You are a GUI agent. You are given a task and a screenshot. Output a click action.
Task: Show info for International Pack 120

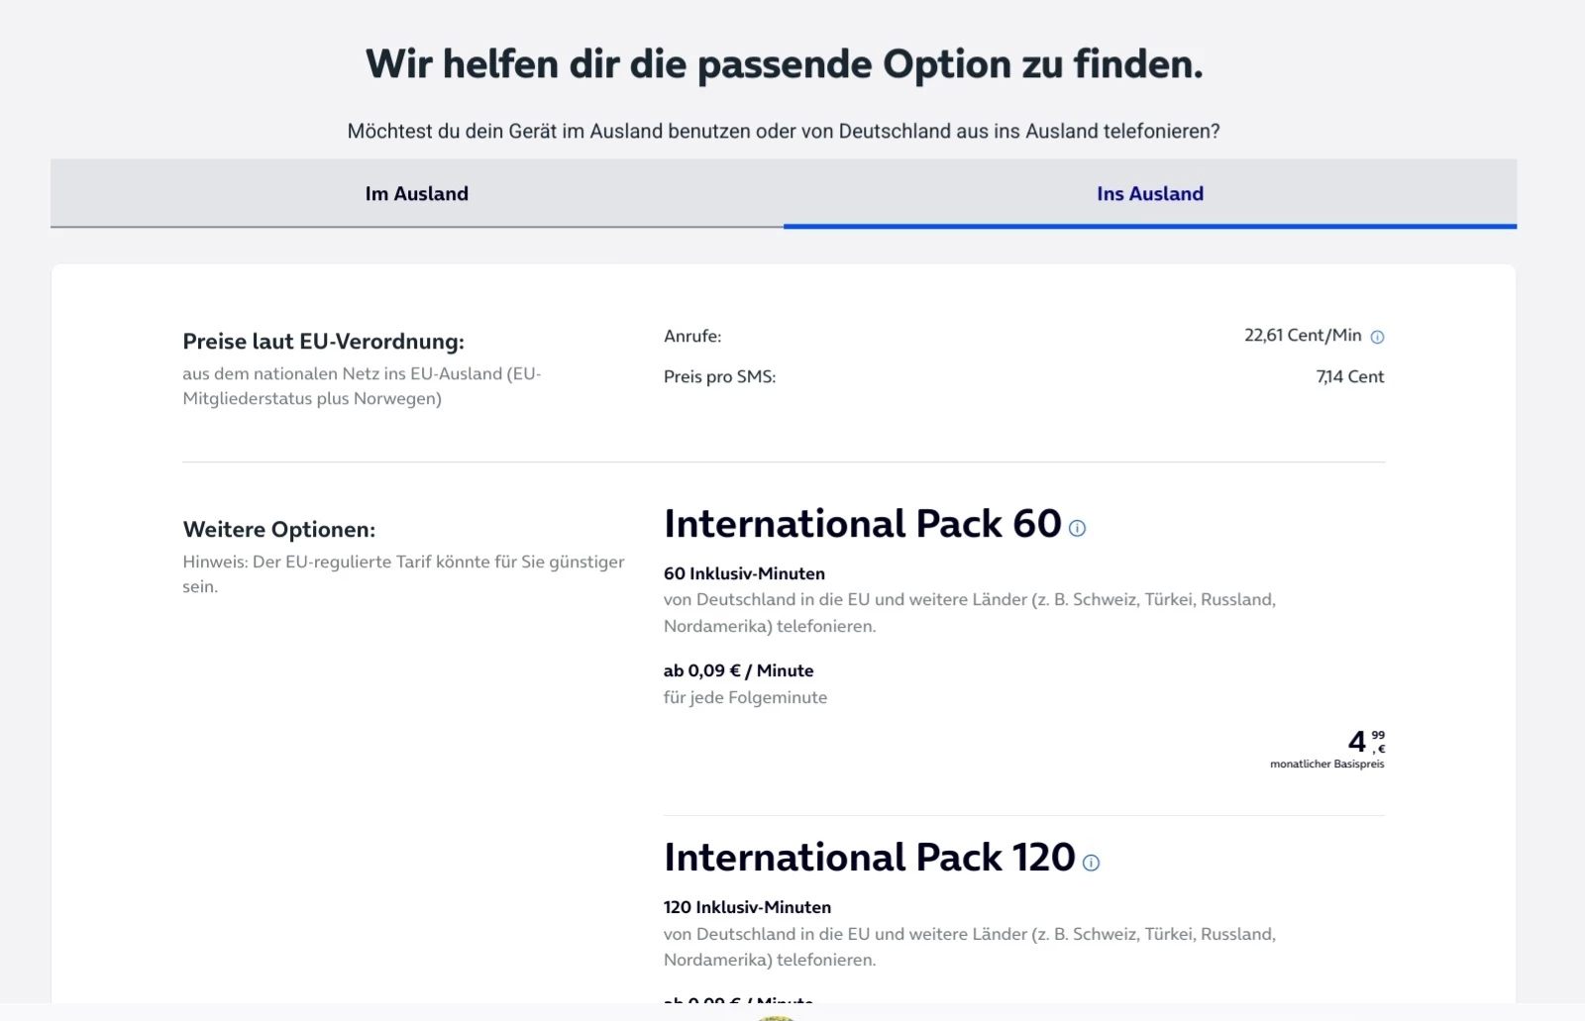[x=1091, y=863]
